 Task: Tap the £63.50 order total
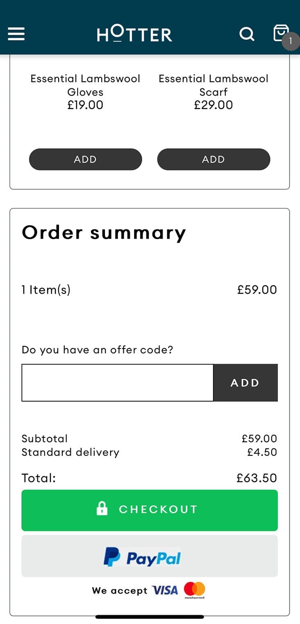tap(257, 478)
